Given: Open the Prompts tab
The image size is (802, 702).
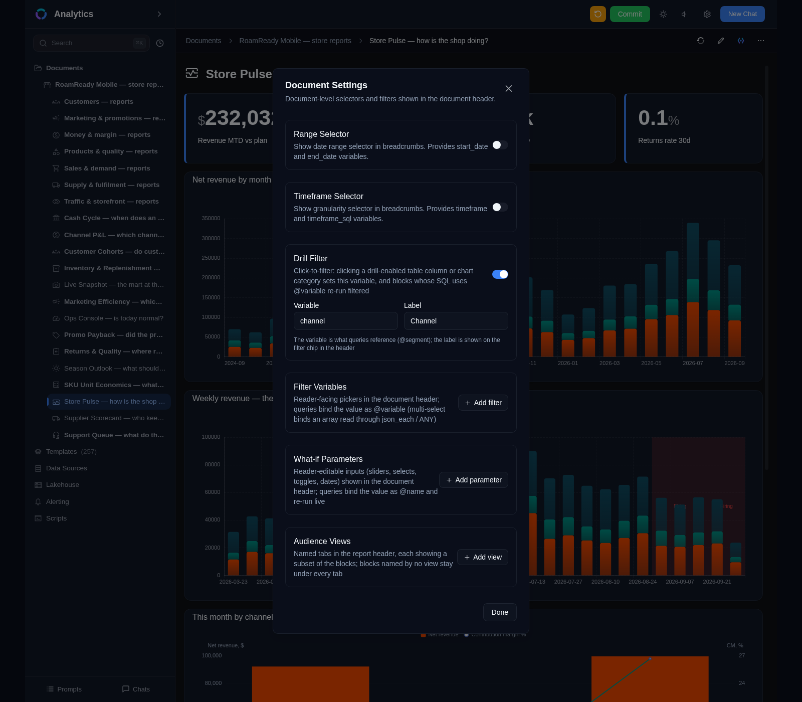Looking at the screenshot, I should (x=64, y=689).
